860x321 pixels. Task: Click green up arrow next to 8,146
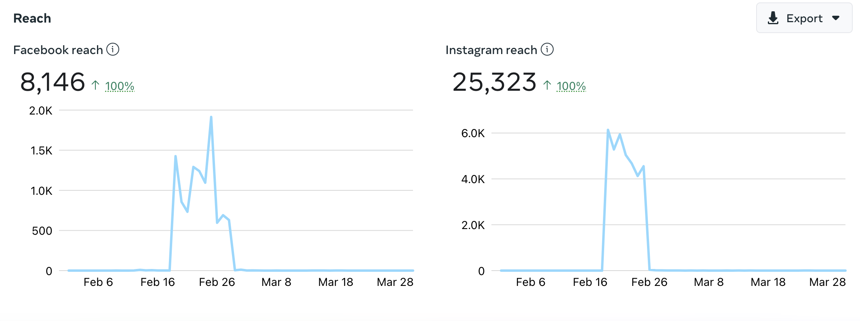(95, 85)
